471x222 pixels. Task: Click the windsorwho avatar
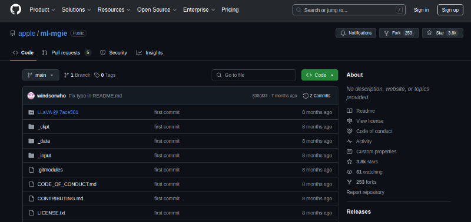coord(31,96)
